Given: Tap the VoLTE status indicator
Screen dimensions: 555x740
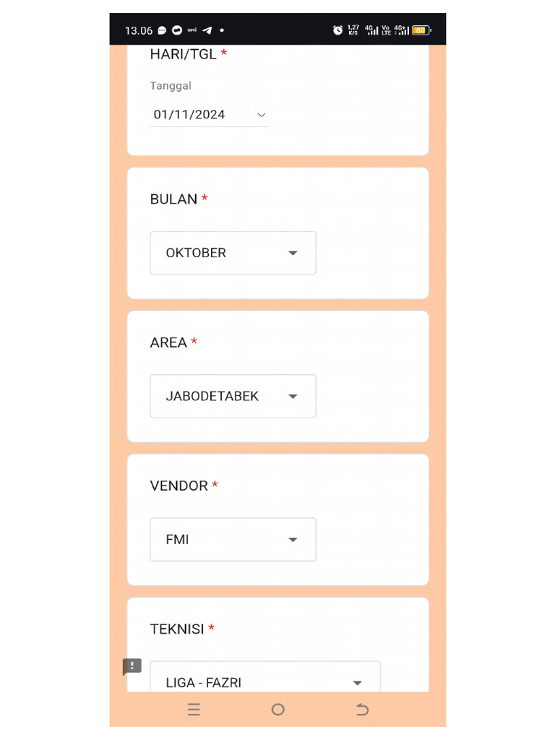Looking at the screenshot, I should click(386, 30).
